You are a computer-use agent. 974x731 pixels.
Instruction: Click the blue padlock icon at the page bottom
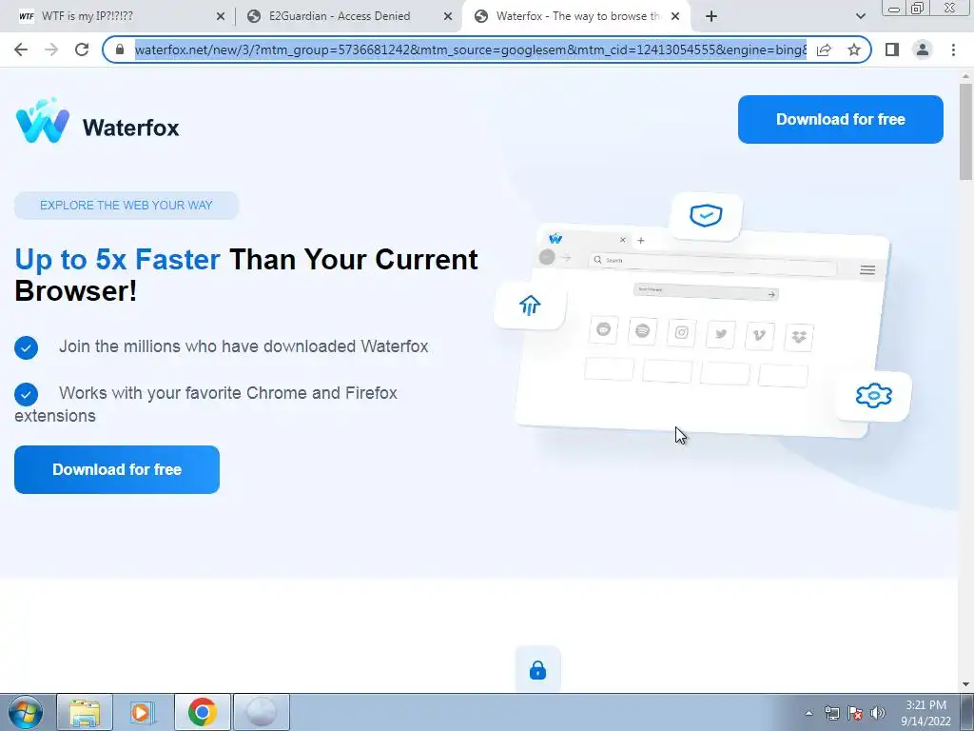[538, 670]
